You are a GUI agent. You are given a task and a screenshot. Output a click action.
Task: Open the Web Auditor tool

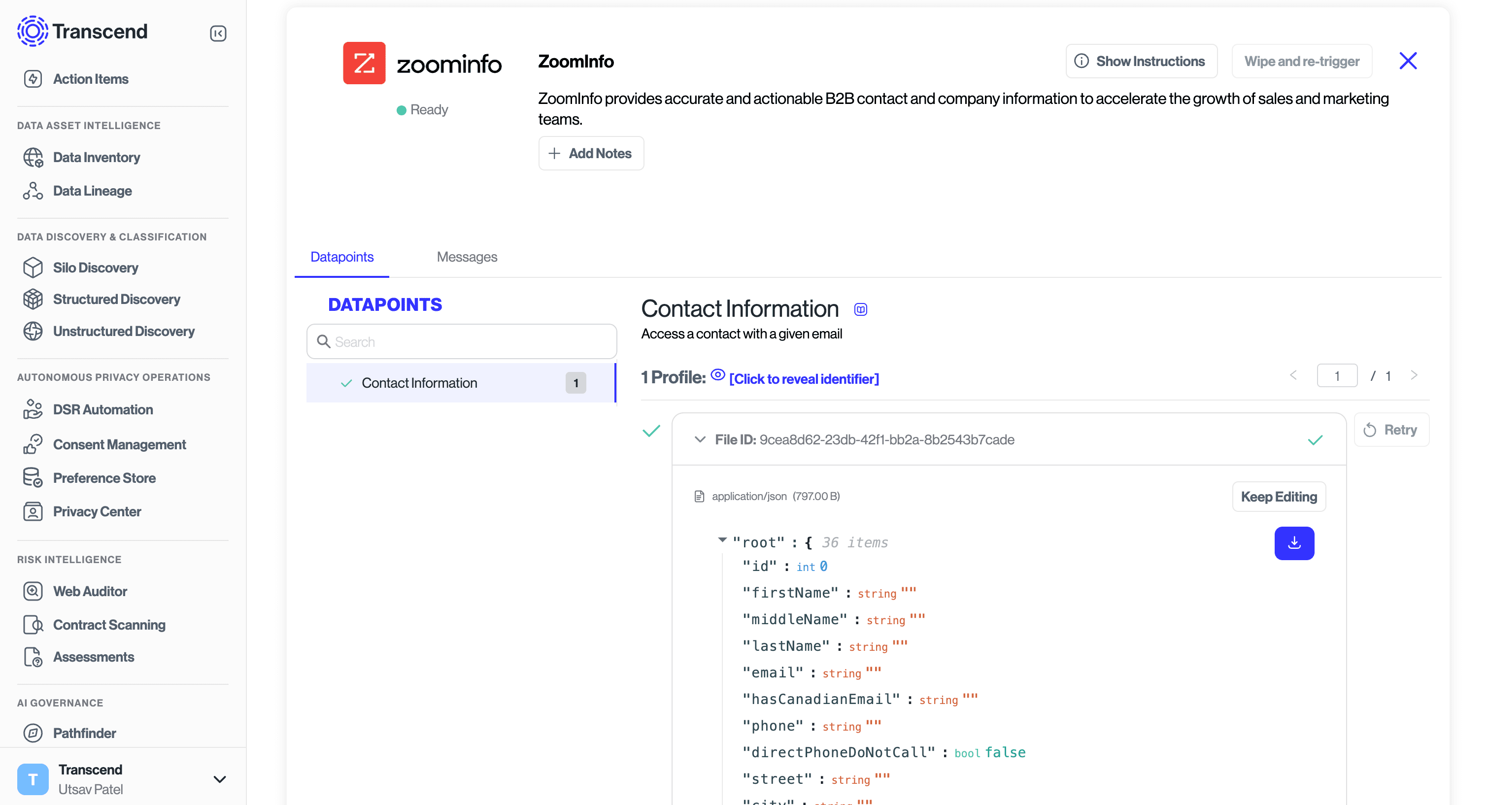tap(90, 591)
